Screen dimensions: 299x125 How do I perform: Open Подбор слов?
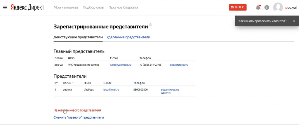pos(93,7)
